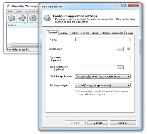Click the Save >> button
The height and width of the screenshot is (134, 147).
tap(123, 123)
